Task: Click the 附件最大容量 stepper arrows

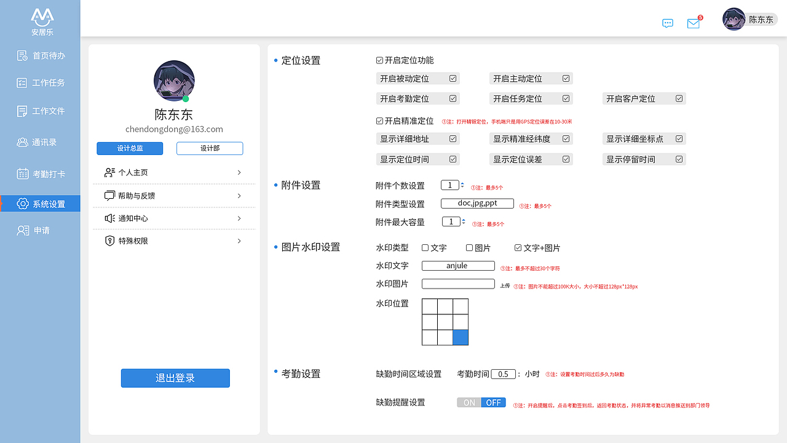Action: click(464, 222)
